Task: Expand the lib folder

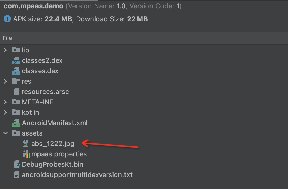Action: point(5,50)
